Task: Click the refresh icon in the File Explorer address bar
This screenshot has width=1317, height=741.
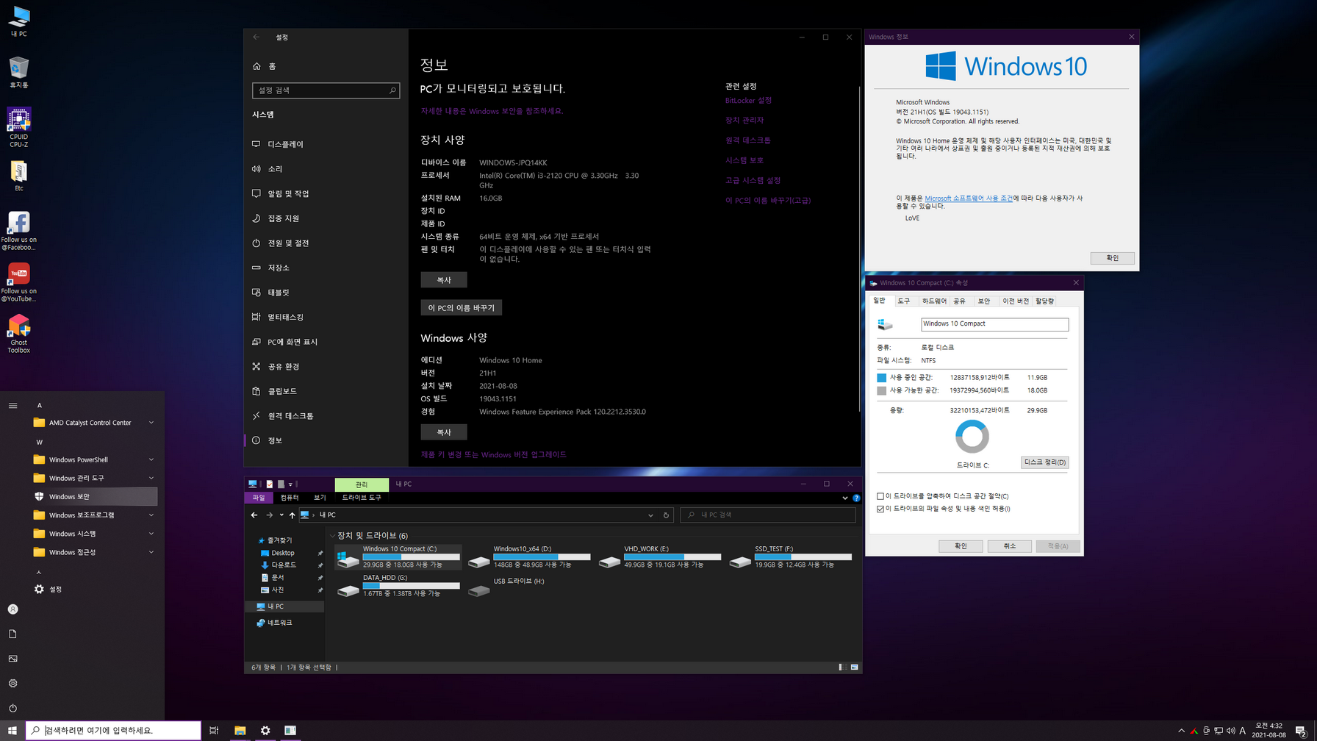Action: pos(666,515)
